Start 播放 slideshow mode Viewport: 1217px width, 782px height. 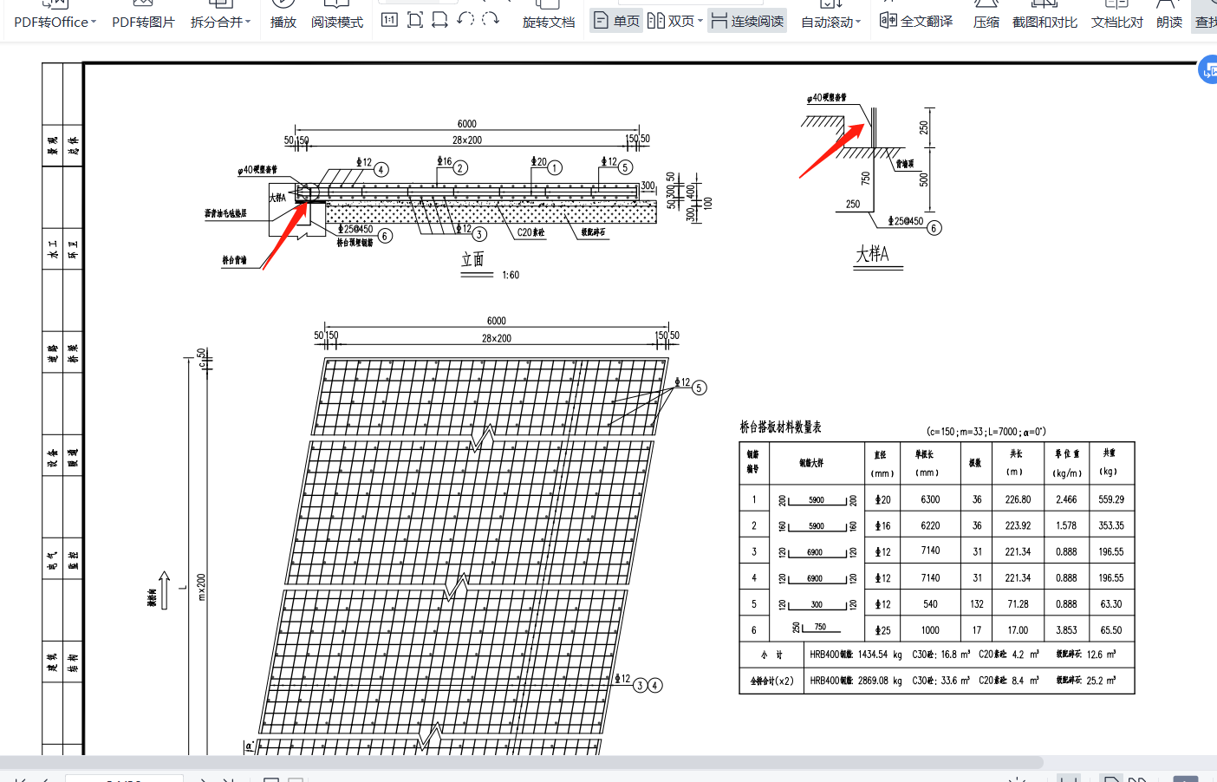[x=283, y=22]
